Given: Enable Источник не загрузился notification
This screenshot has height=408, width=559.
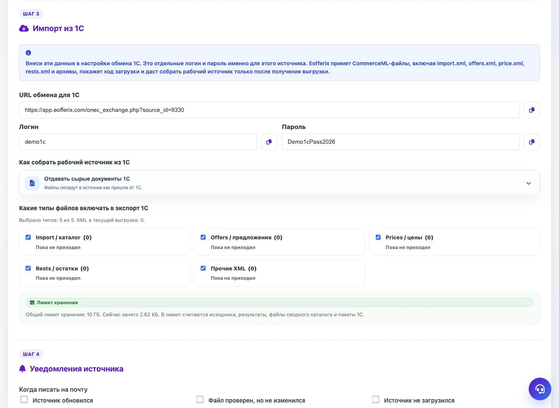Looking at the screenshot, I should click(376, 399).
